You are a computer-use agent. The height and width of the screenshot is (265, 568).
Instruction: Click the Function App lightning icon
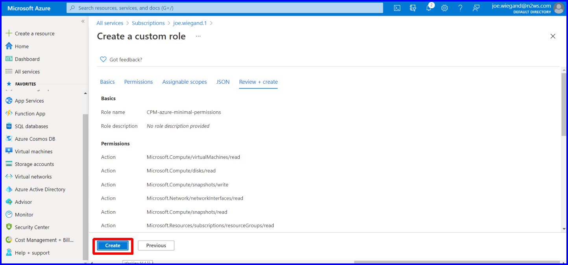tap(9, 114)
